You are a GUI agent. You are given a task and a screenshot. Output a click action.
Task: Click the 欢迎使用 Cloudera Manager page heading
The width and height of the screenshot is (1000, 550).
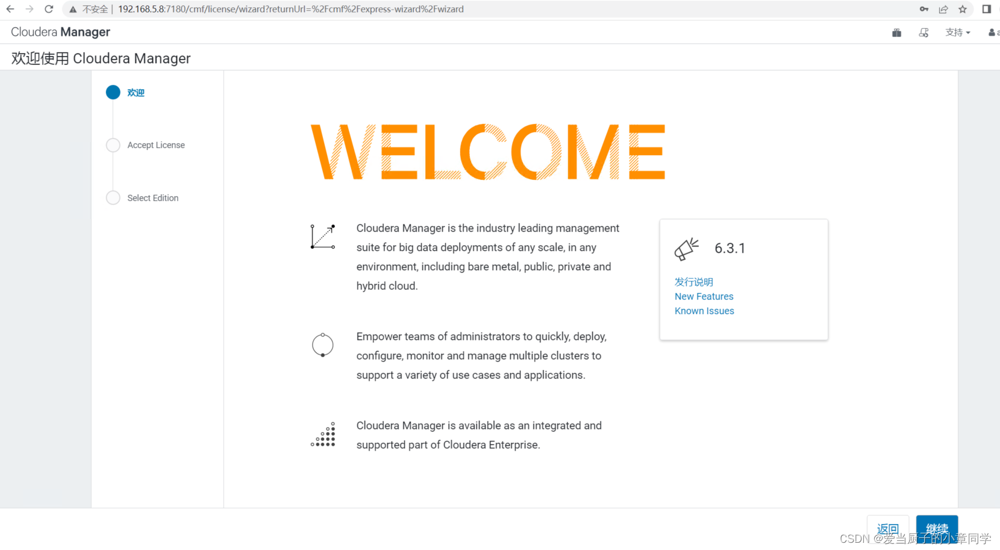tap(101, 58)
